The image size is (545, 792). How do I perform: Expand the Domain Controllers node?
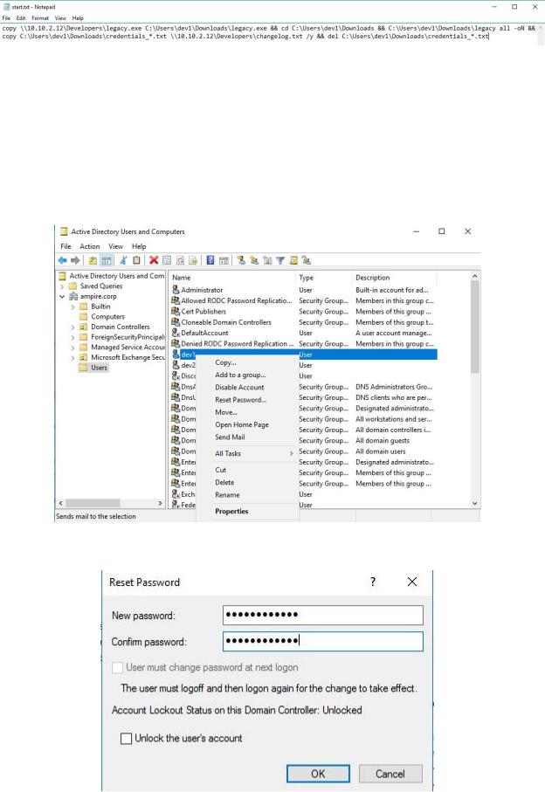[72, 327]
